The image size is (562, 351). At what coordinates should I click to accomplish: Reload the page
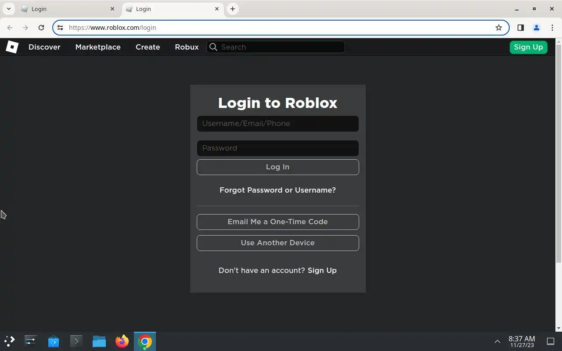coord(41,28)
